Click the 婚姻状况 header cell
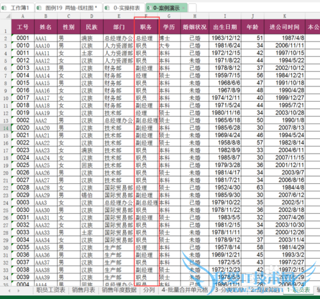 [x=195, y=27]
